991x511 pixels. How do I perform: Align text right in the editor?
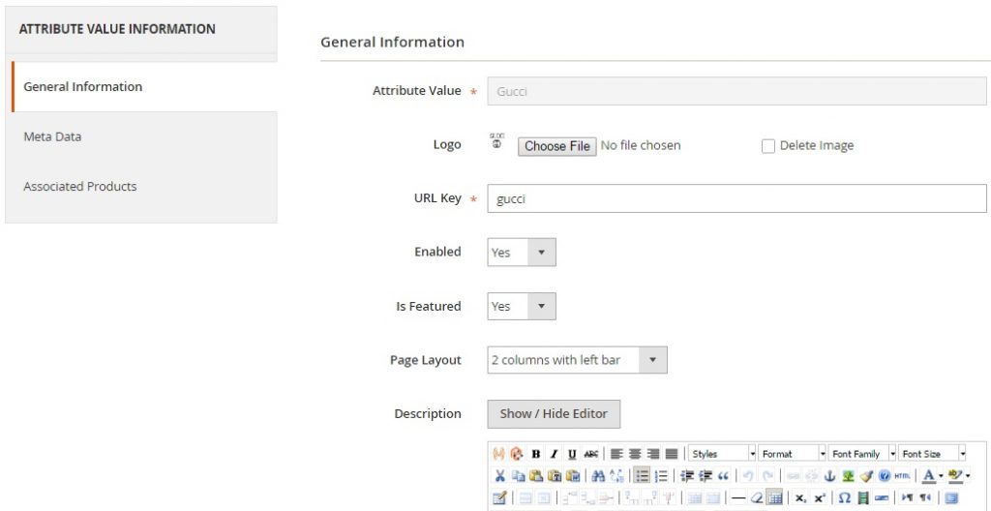[x=653, y=454]
